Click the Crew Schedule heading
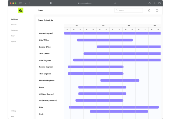171x119 pixels. pyautogui.click(x=45, y=20)
